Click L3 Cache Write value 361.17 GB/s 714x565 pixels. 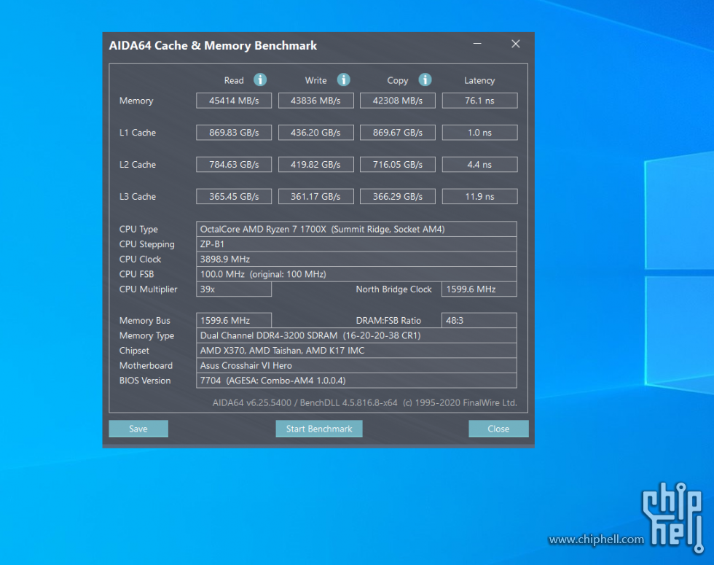316,196
